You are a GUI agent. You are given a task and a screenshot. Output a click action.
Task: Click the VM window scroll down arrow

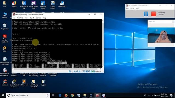[103, 67]
